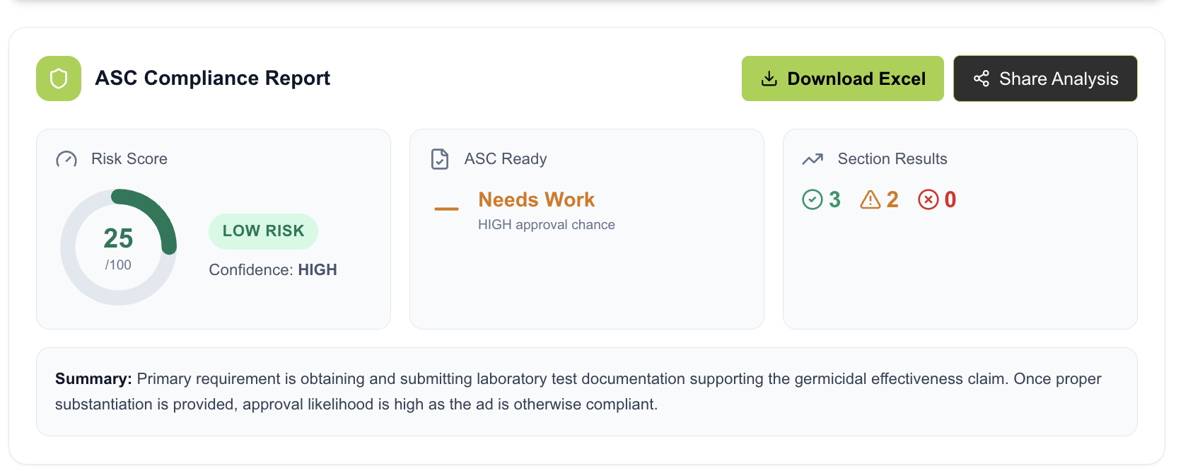This screenshot has height=471, width=1188.
Task: Click the Confidence: HIGH label
Action: [x=273, y=270]
